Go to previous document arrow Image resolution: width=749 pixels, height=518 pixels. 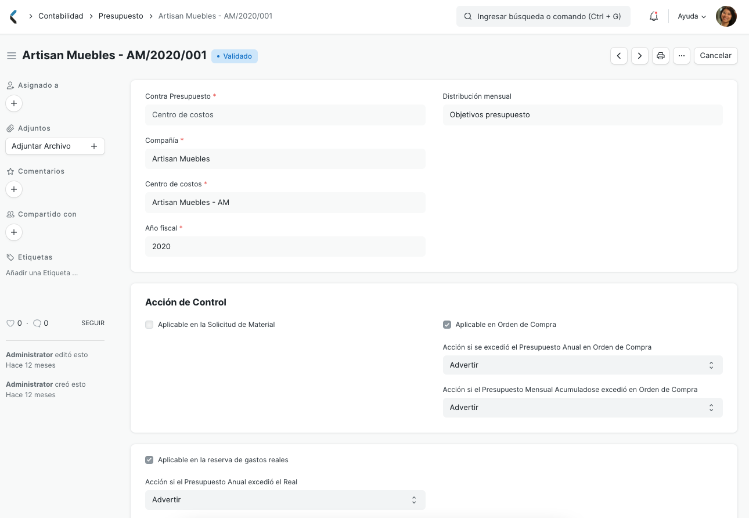coord(619,56)
